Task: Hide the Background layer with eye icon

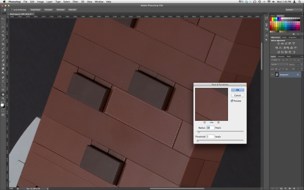Action: click(x=272, y=74)
